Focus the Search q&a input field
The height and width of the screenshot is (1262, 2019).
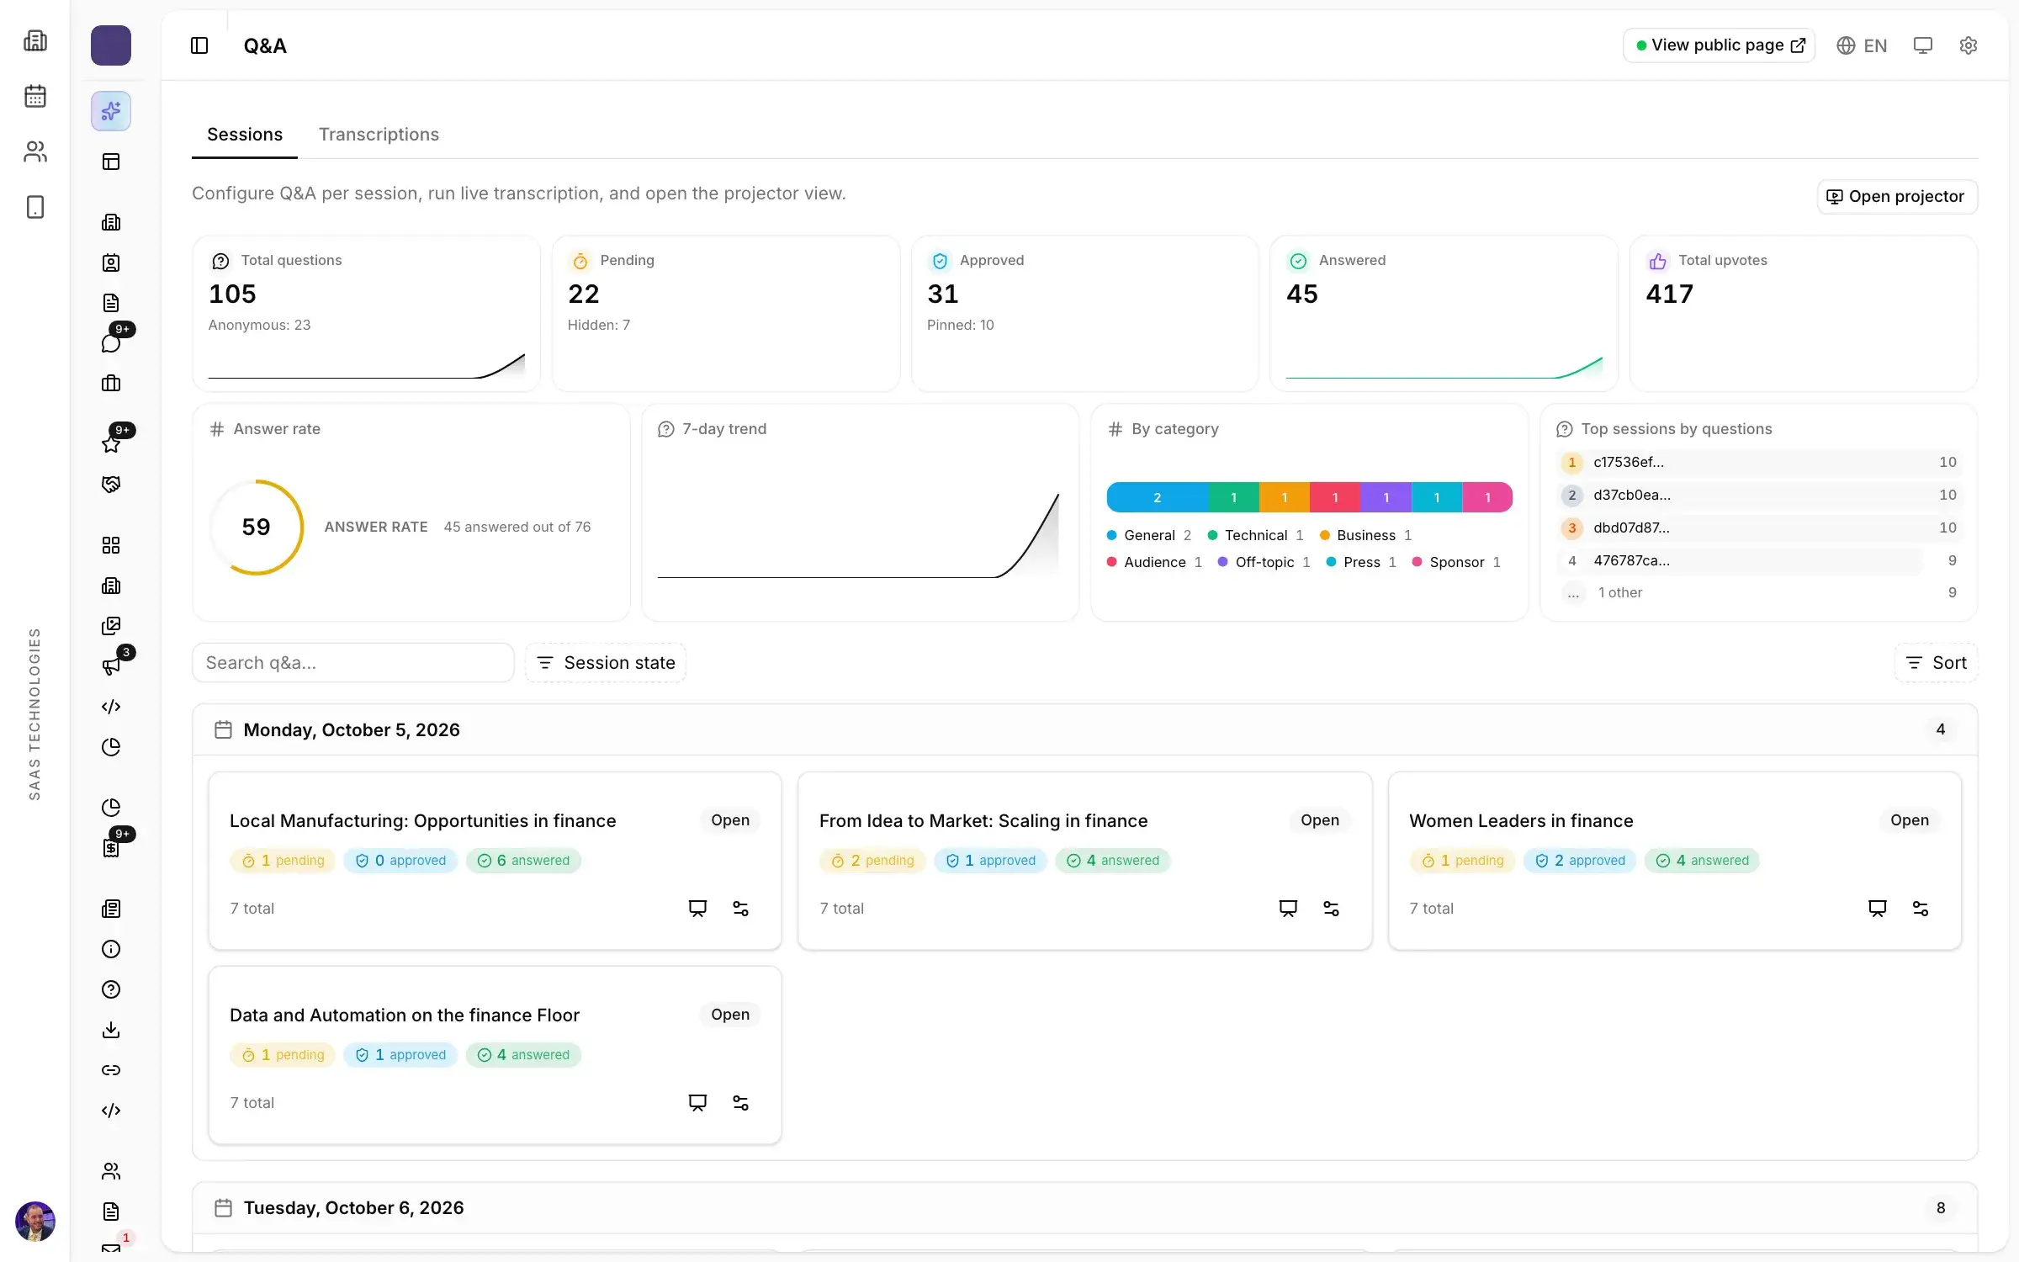(x=352, y=663)
